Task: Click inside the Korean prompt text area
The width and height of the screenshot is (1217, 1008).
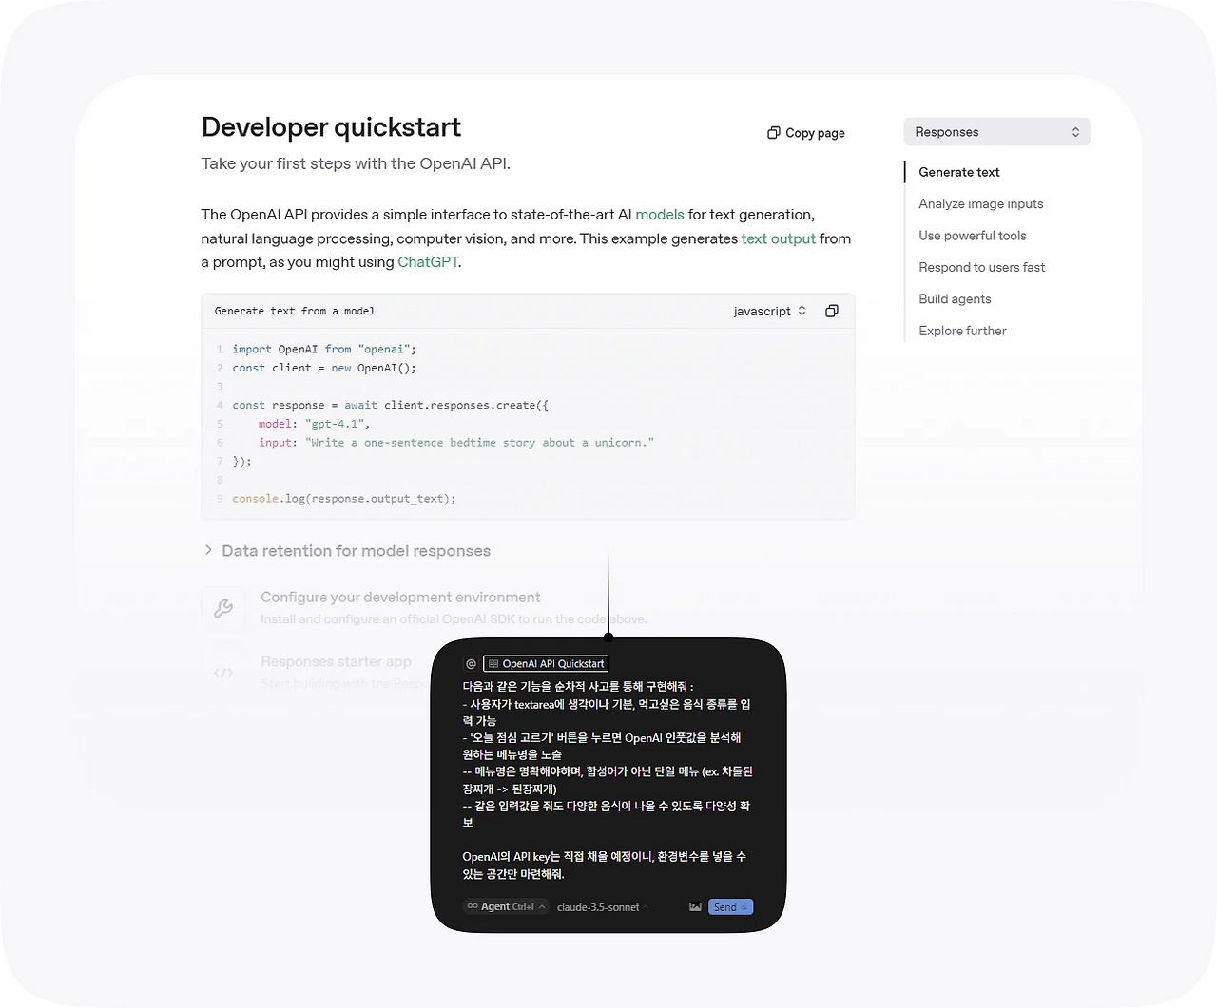Action: click(x=608, y=780)
